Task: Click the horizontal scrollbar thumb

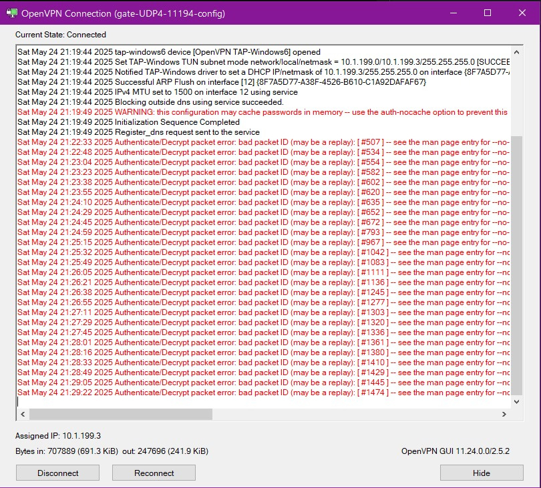Action: tap(121, 414)
